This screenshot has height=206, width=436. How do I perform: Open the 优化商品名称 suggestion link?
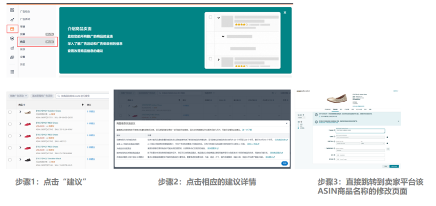(x=281, y=140)
